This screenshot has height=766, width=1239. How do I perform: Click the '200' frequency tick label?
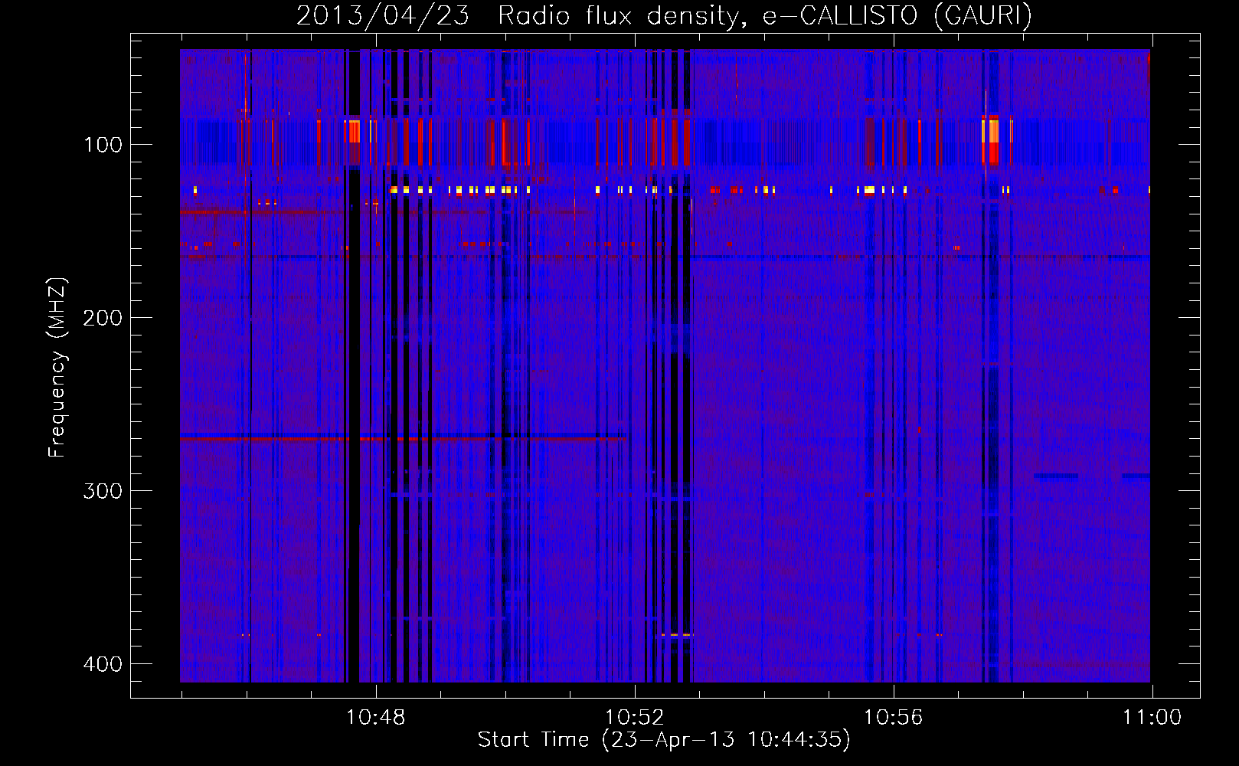pyautogui.click(x=103, y=318)
